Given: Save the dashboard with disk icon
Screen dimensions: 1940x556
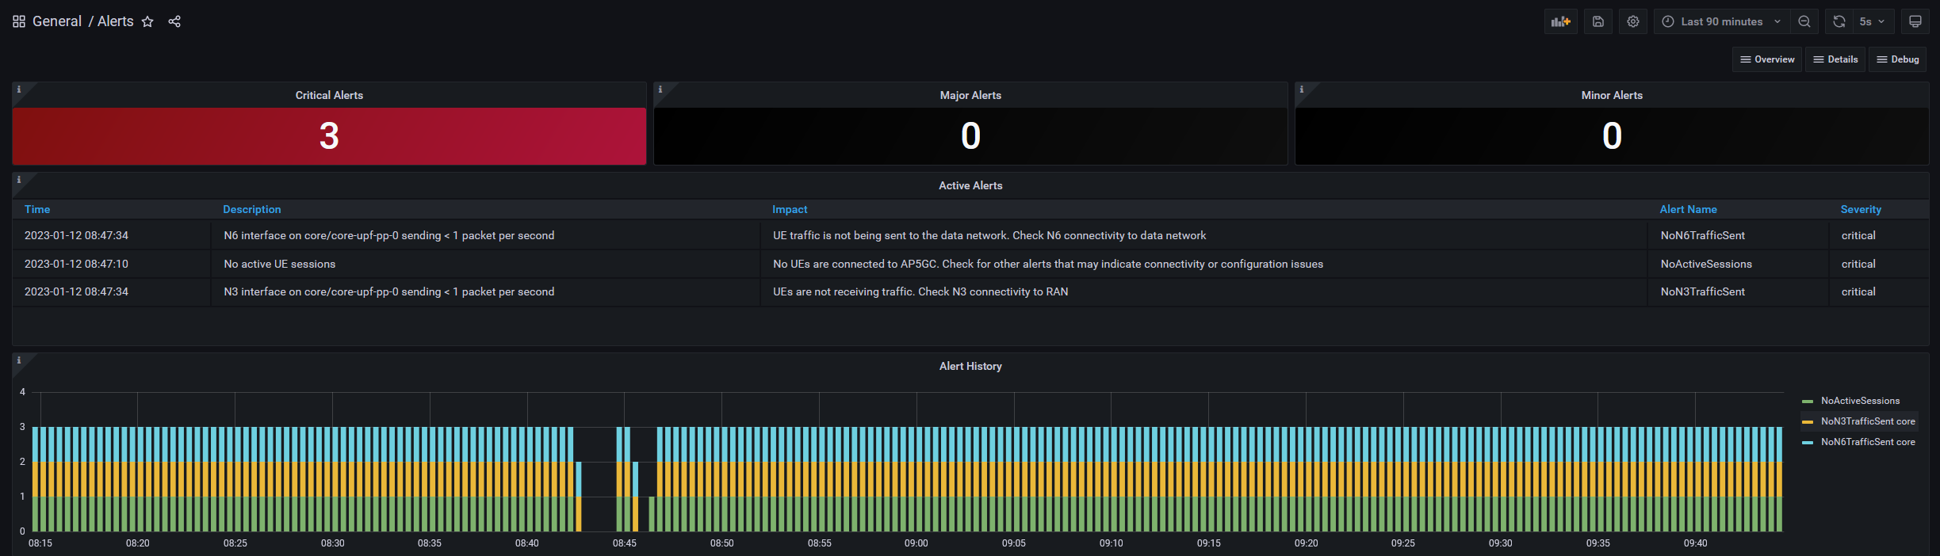Looking at the screenshot, I should tap(1598, 21).
